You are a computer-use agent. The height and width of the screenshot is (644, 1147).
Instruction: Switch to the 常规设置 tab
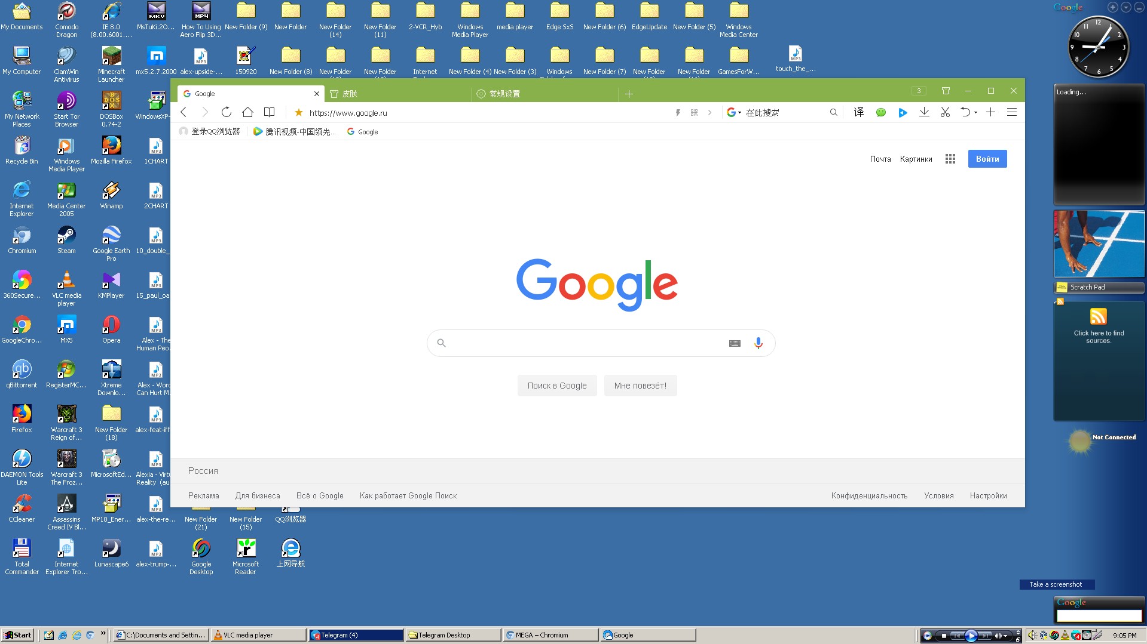505,94
